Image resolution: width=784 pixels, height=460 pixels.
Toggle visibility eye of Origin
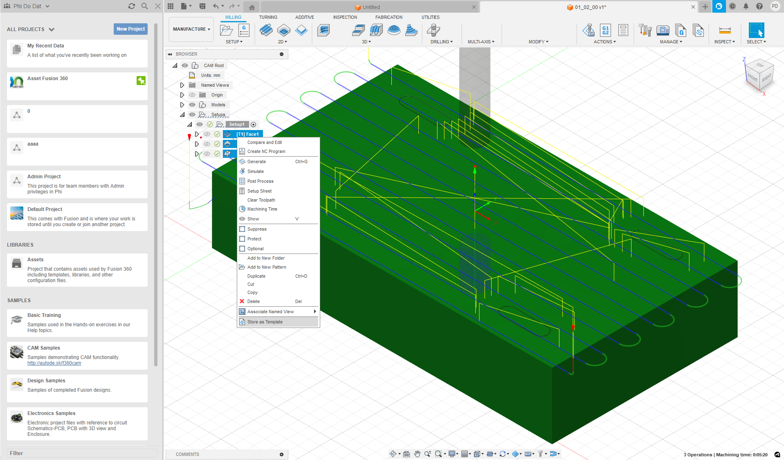(192, 95)
